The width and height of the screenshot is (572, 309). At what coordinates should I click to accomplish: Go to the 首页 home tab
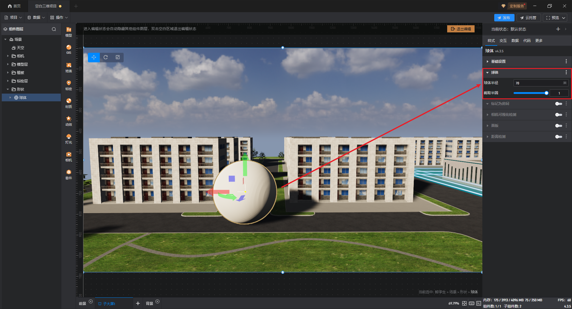[x=14, y=6]
